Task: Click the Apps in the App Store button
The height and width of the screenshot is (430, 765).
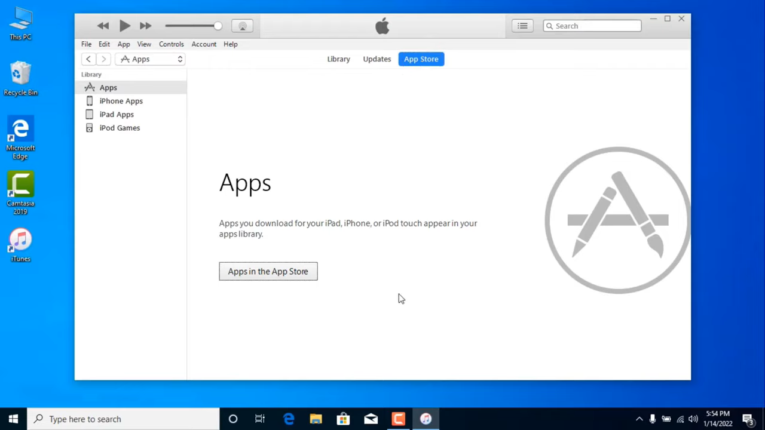Action: 268,271
